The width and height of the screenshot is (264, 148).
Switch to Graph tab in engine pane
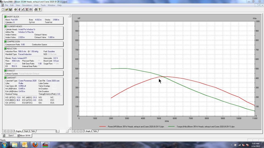(26, 131)
